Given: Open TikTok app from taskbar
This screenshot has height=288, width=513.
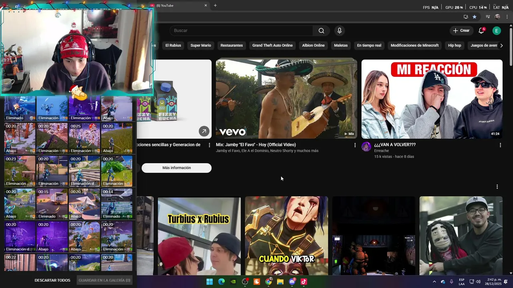Looking at the screenshot, I should (x=304, y=282).
